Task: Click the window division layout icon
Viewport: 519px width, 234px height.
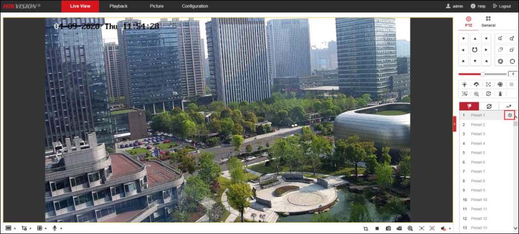Action: pyautogui.click(x=8, y=228)
